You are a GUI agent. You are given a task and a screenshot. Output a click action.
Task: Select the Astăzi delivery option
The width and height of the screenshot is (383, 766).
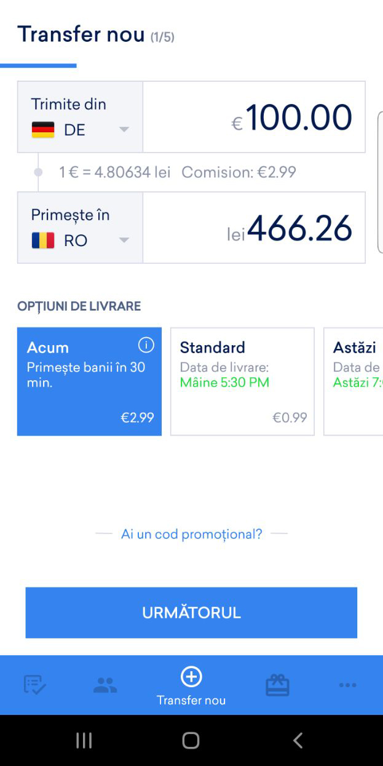pyautogui.click(x=353, y=381)
